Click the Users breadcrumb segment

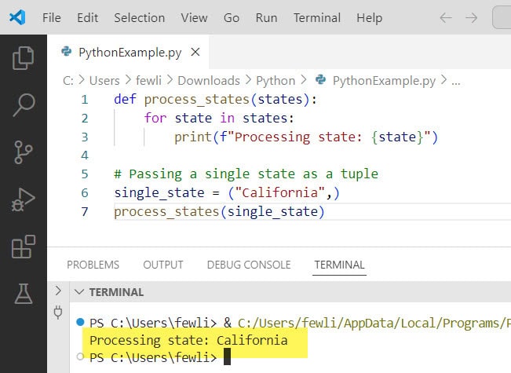(x=104, y=81)
